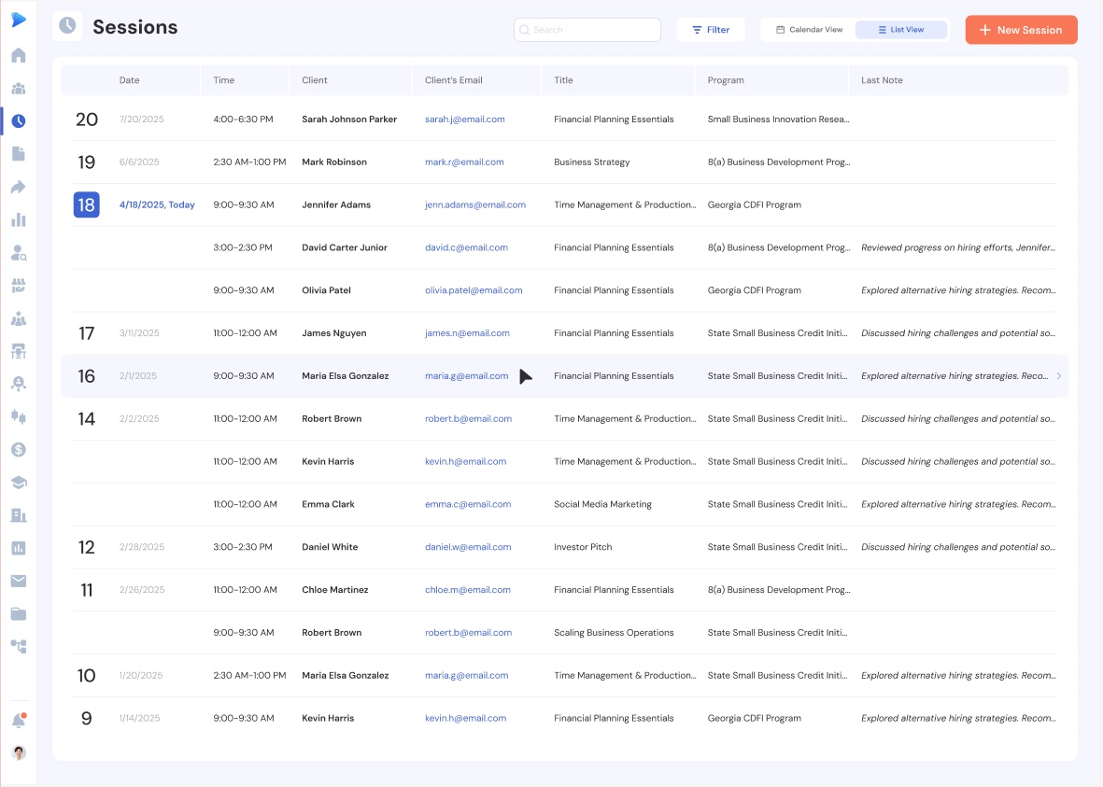1103x787 pixels.
Task: Select the client search person icon
Action: pos(19,251)
